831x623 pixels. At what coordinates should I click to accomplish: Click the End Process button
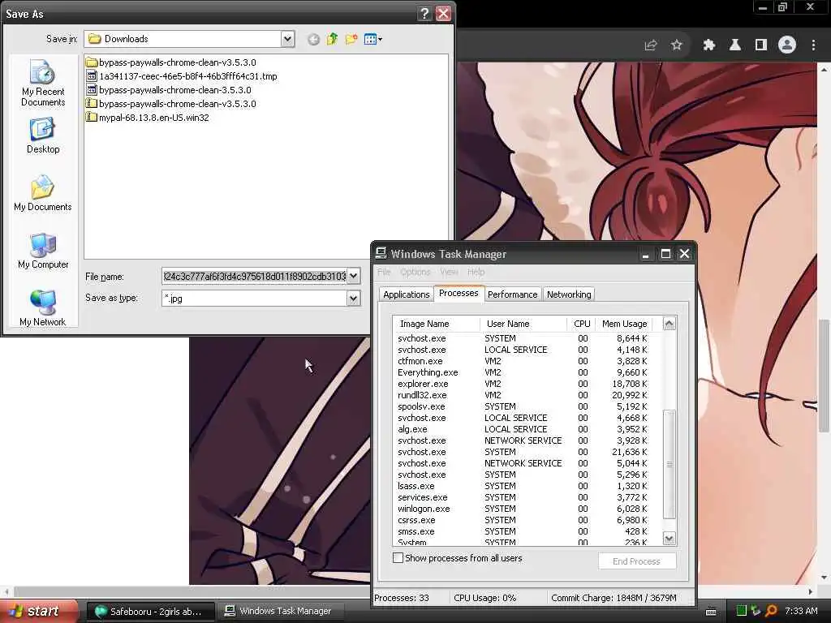[x=637, y=561]
